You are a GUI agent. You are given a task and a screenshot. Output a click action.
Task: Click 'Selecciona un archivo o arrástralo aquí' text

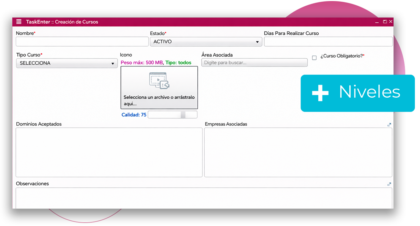pos(159,100)
